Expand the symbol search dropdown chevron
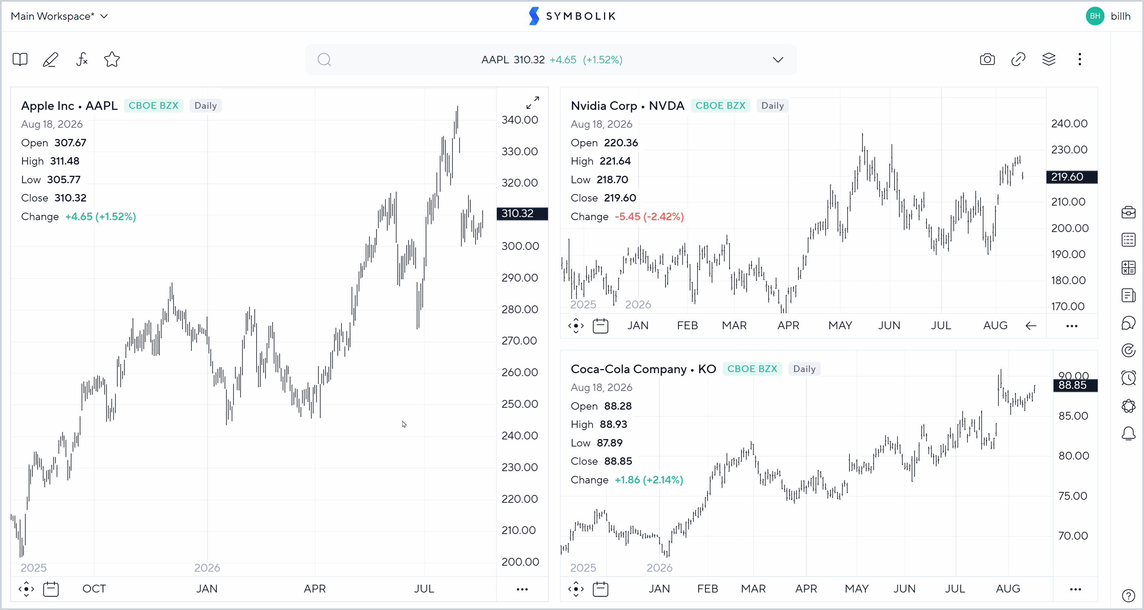 pyautogui.click(x=778, y=60)
